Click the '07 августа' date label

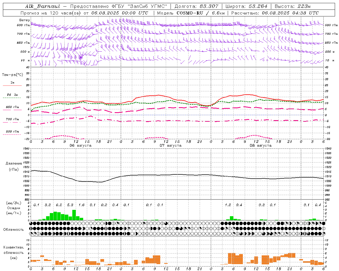click(x=171, y=146)
